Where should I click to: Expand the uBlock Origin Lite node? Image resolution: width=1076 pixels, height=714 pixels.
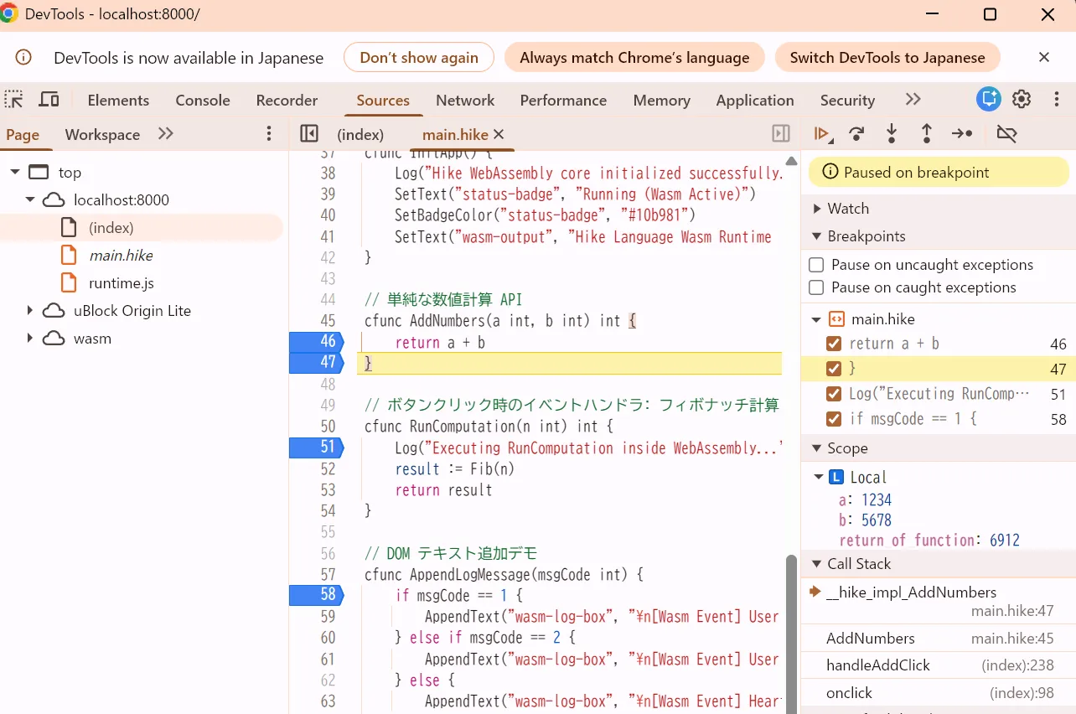pyautogui.click(x=30, y=311)
